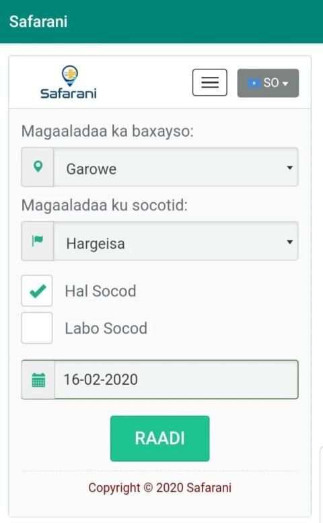Open the SO language dropdown
Viewport: 323px width, 523px height.
coord(268,83)
